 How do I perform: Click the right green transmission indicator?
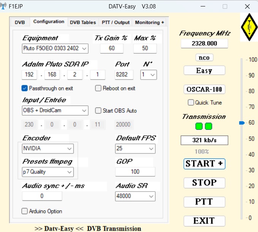point(208,126)
